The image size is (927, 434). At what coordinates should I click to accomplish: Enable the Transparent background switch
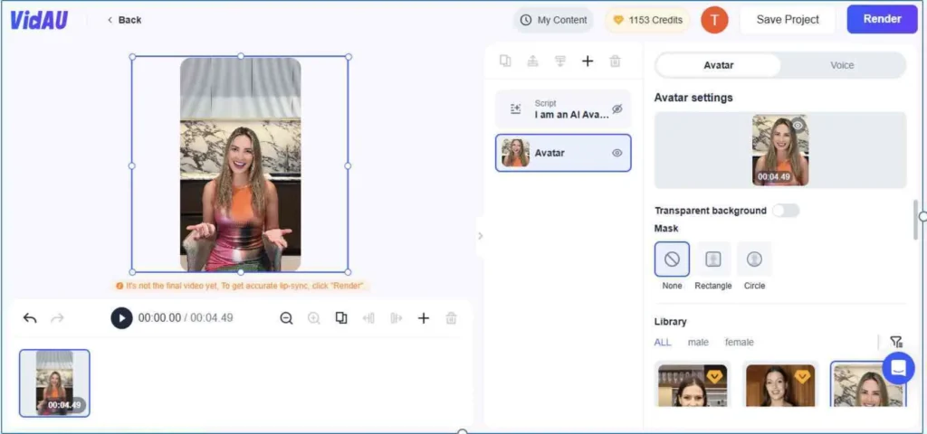click(x=785, y=211)
